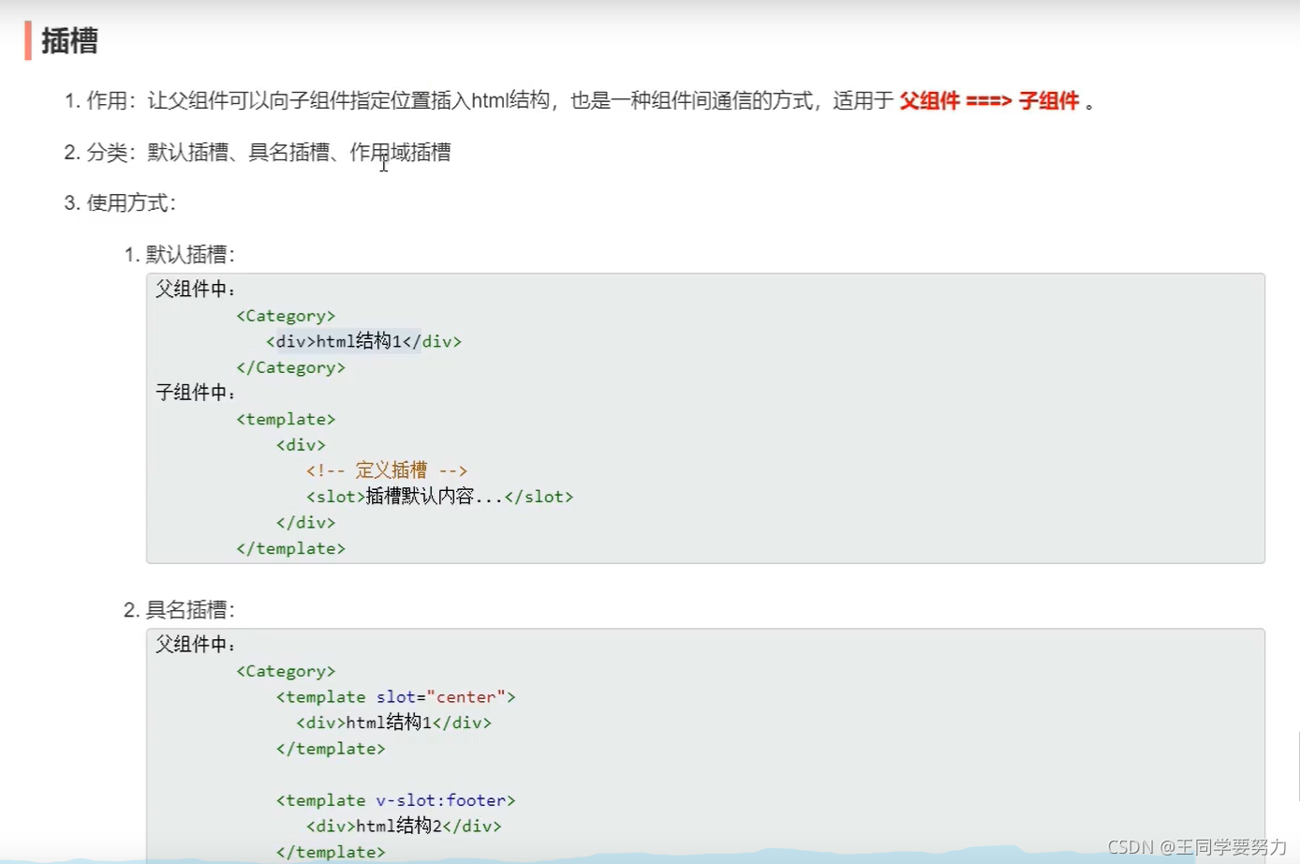Click the subheading 2. 具名插槽
The image size is (1300, 864).
[180, 609]
